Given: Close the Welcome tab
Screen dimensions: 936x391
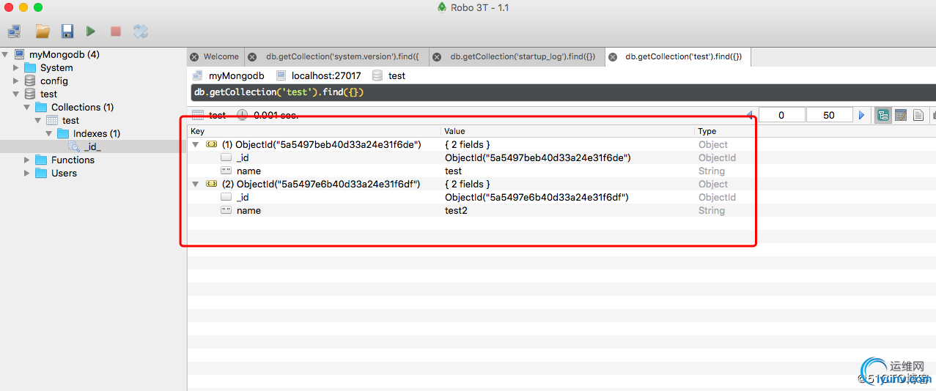Looking at the screenshot, I should pyautogui.click(x=194, y=57).
